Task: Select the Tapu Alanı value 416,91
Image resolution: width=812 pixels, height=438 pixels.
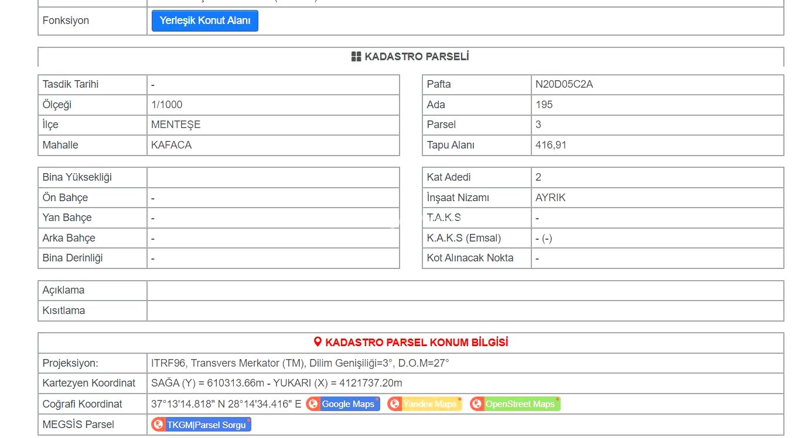Action: [551, 145]
